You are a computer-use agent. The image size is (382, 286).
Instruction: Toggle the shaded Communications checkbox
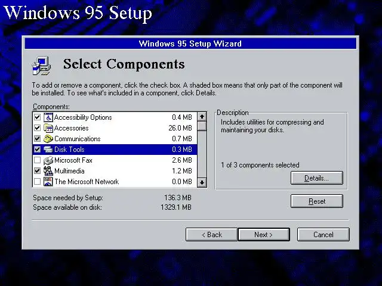(x=37, y=139)
